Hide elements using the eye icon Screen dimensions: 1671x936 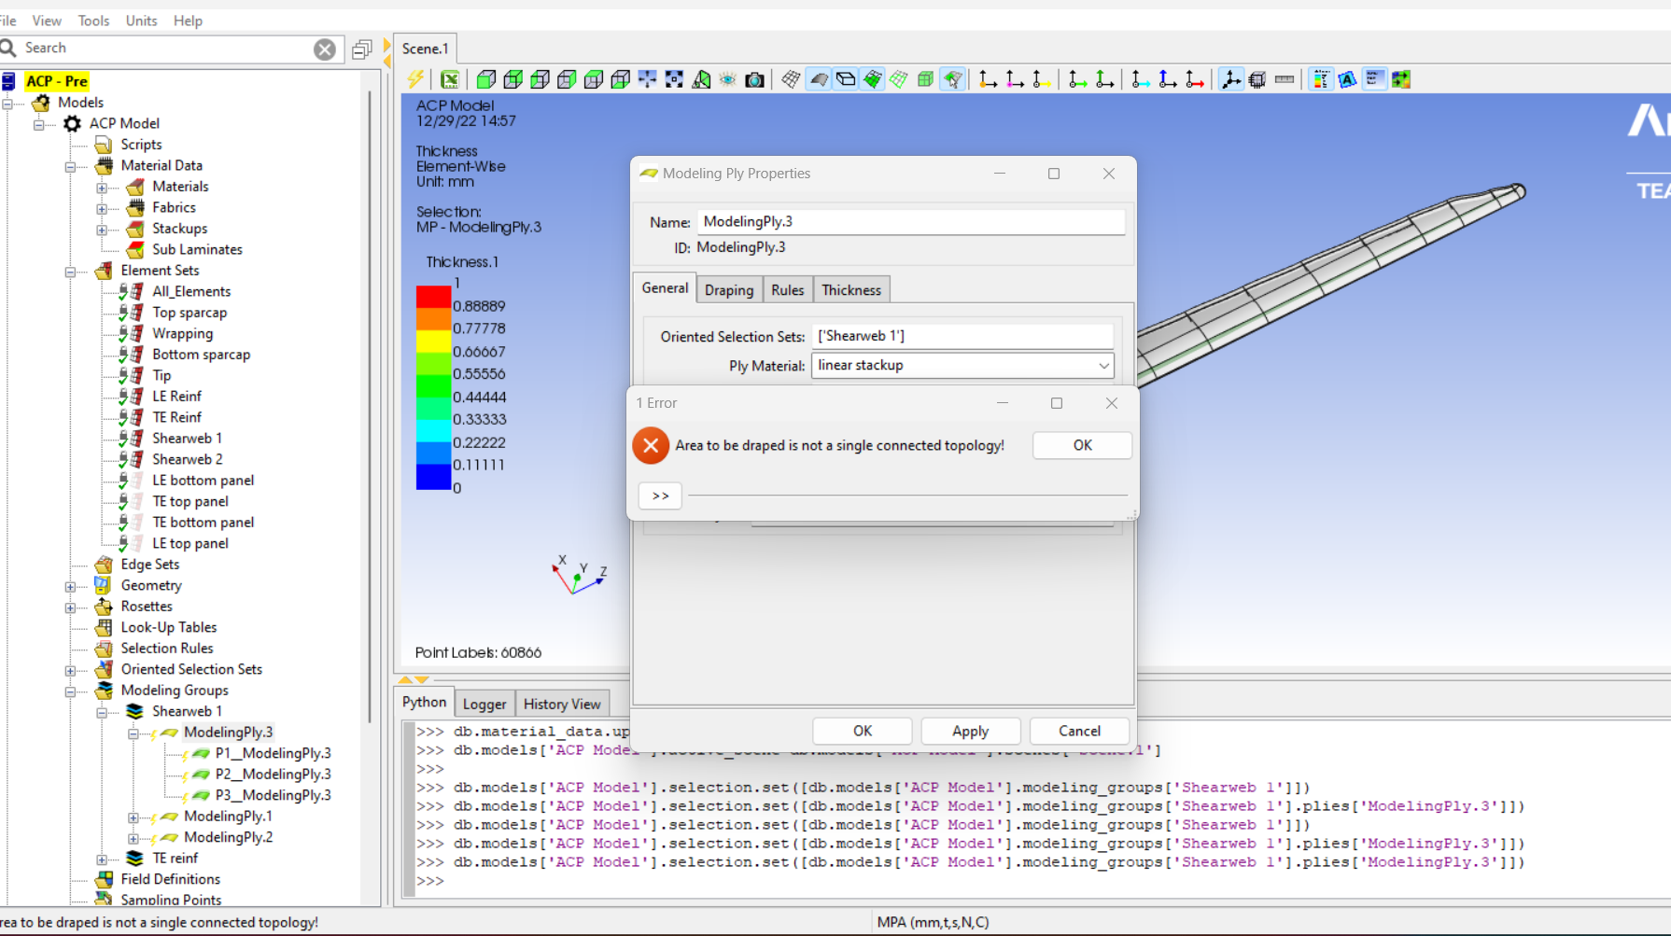[726, 79]
